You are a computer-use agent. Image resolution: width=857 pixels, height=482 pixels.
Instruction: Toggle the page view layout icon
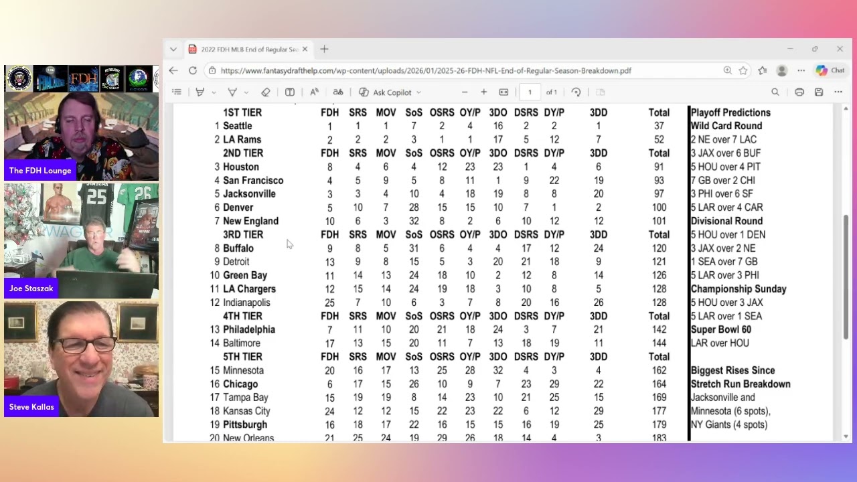[601, 92]
